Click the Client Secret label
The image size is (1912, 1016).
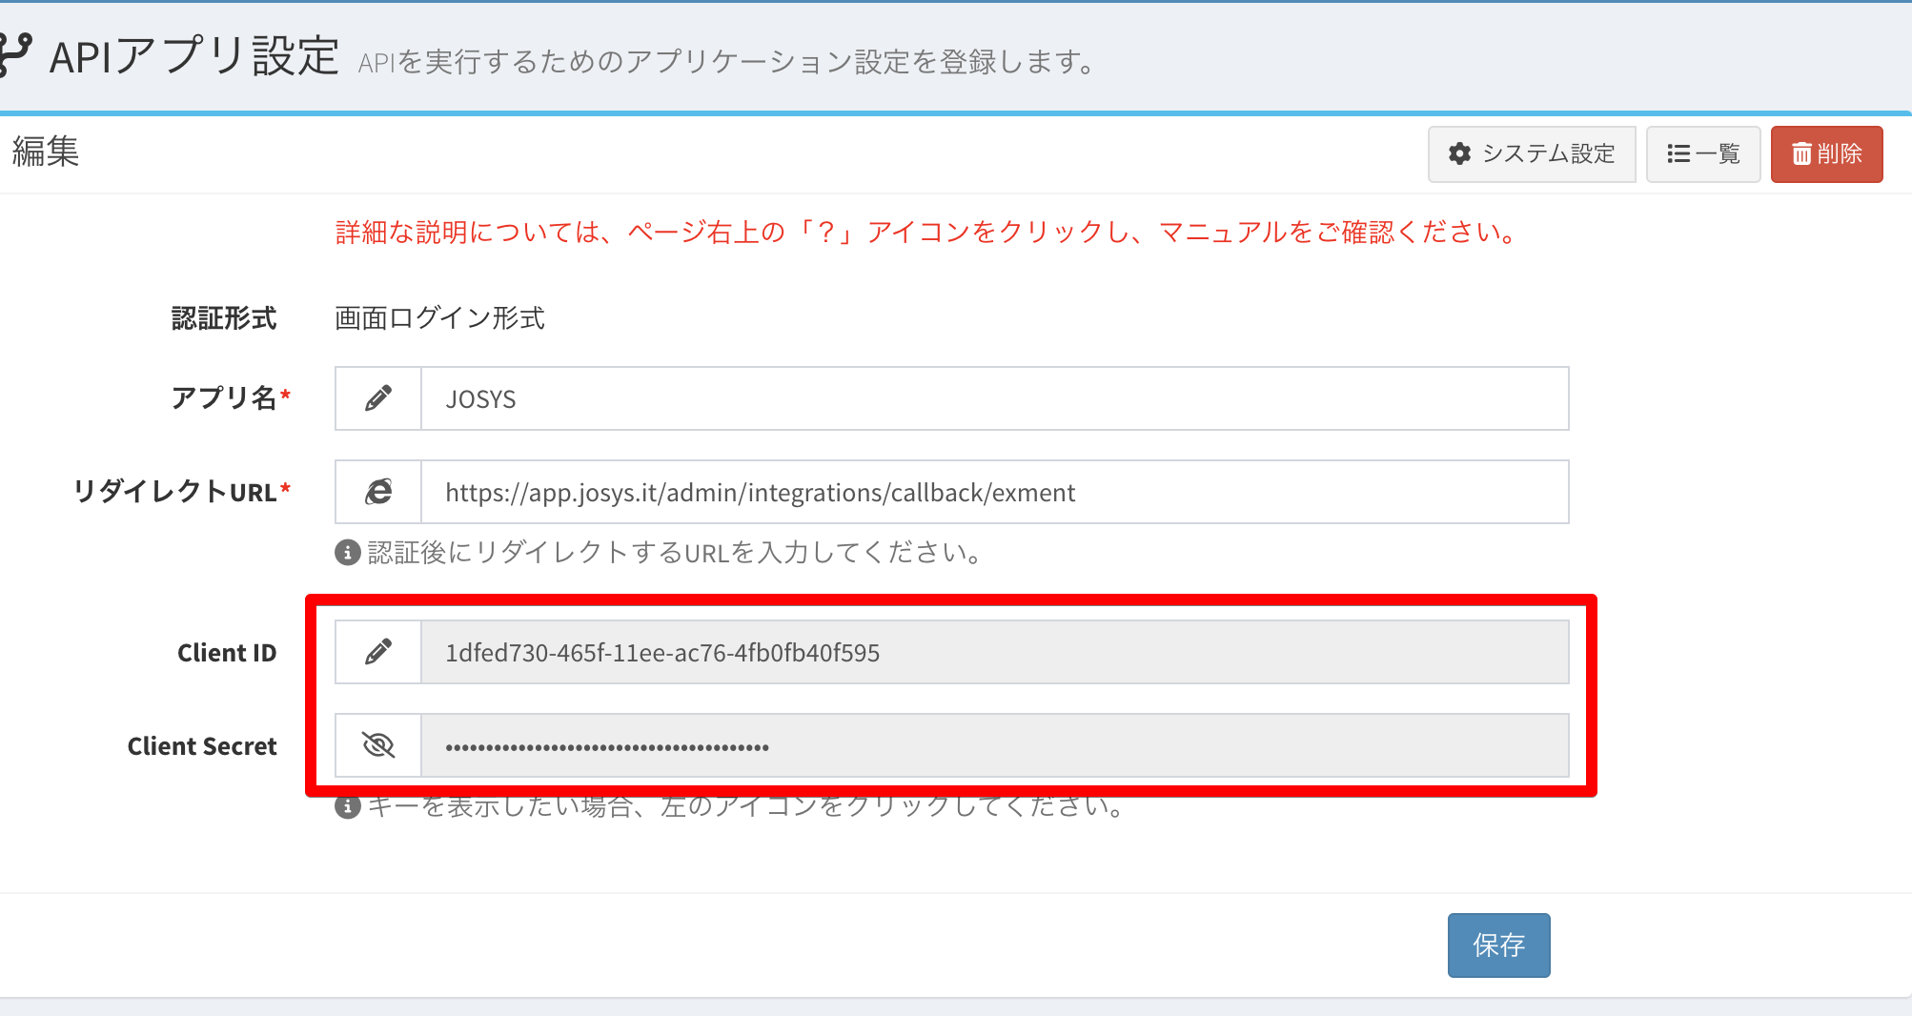(x=202, y=746)
